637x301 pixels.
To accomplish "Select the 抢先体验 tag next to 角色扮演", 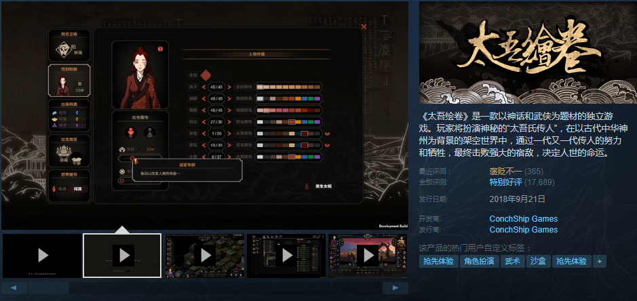I will pos(438,261).
